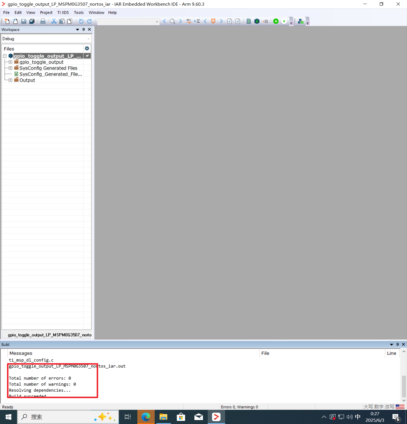Toggle breakpoint toolbar icon

pyautogui.click(x=265, y=21)
